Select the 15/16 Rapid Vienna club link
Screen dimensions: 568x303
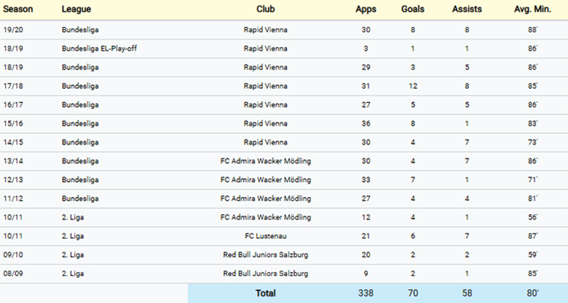(x=265, y=124)
